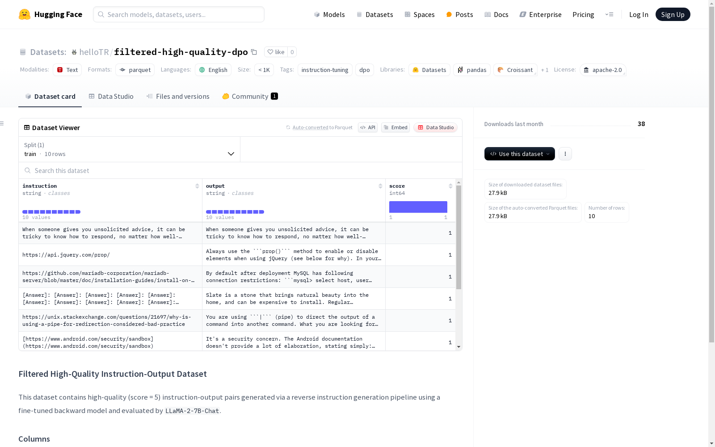The width and height of the screenshot is (715, 447).
Task: Sort by the instruction column sort icon
Action: [197, 186]
